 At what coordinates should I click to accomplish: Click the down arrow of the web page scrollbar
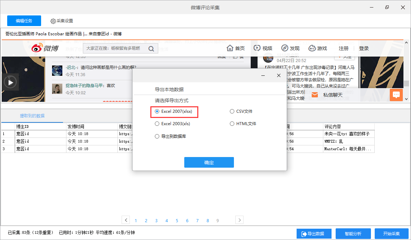click(x=407, y=99)
